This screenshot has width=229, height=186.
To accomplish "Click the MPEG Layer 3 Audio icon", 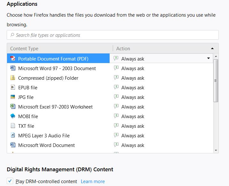I will [13, 135].
